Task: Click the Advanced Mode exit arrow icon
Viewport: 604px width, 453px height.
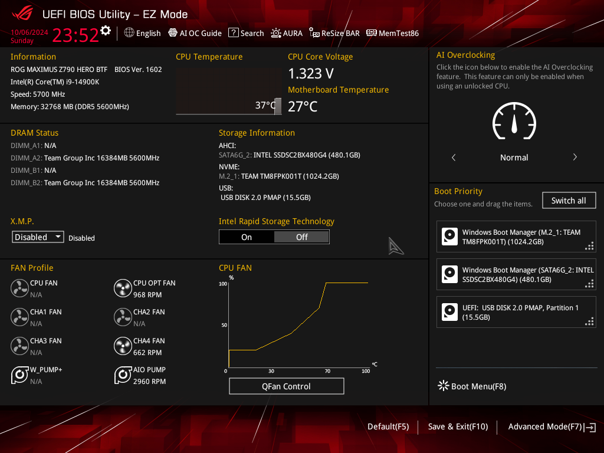Action: (x=590, y=427)
